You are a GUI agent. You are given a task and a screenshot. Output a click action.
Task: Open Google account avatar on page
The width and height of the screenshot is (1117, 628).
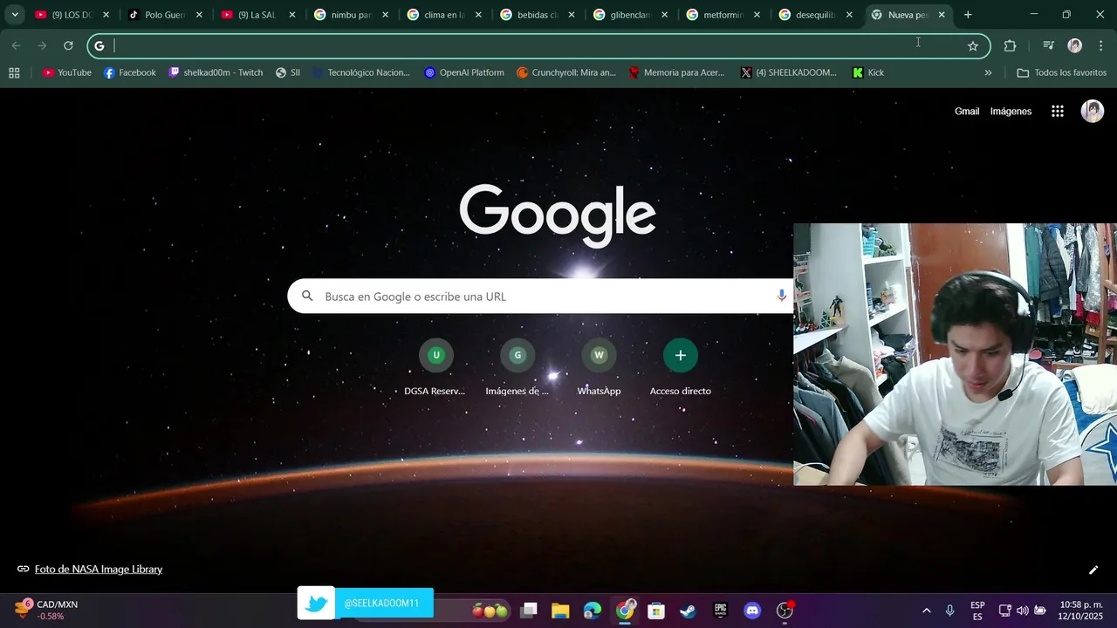coord(1093,111)
